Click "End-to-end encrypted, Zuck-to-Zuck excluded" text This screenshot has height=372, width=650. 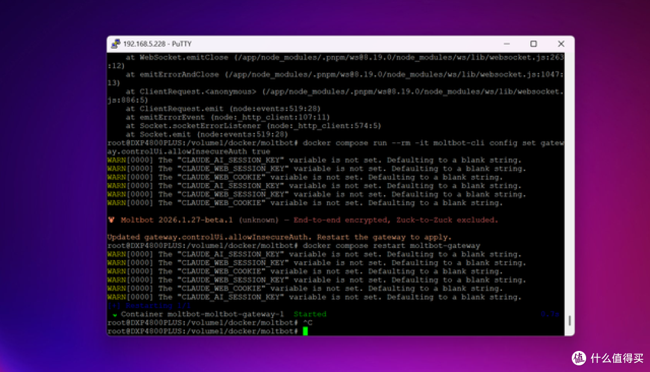[x=395, y=220]
